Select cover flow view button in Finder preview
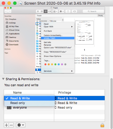This screenshot has width=113, height=129. 49,11
